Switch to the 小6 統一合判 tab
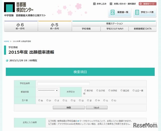This screenshot has height=131, width=161. coord(21,26)
